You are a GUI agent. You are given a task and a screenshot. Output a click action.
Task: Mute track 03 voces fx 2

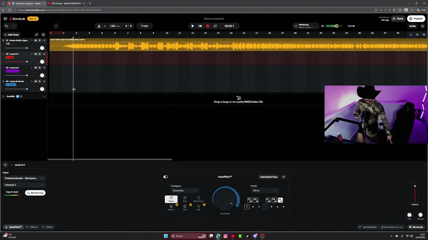pos(36,68)
